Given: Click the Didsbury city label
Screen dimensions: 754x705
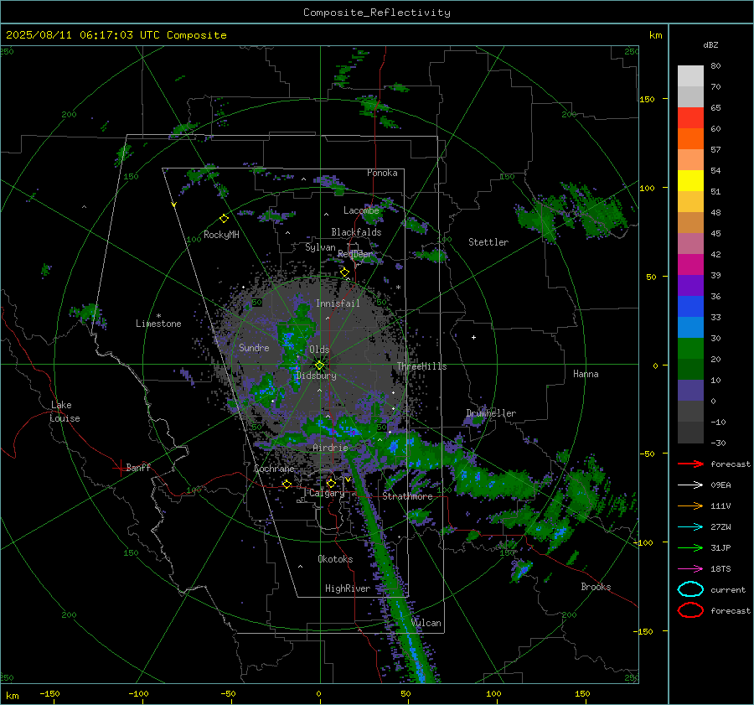Looking at the screenshot, I should coord(316,376).
